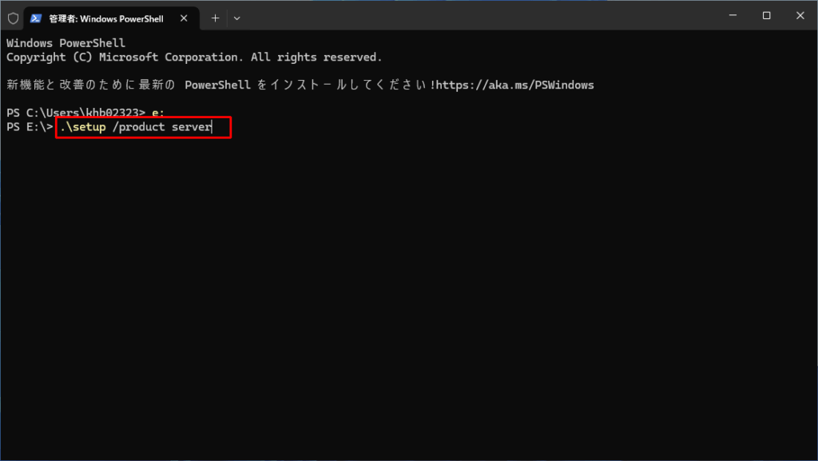Click the admin shield icon in title bar
Viewport: 818px width, 461px height.
pos(13,18)
